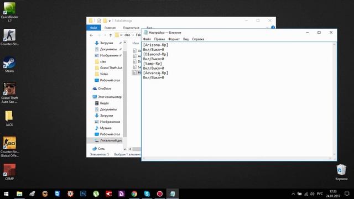Screen dimensions: 354x199
Task: Click Explorer sidebar scroll-down arrow
Action: (x=125, y=149)
